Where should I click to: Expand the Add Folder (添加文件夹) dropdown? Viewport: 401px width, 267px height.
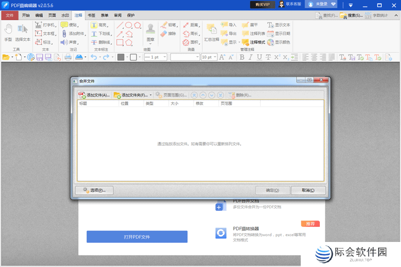tap(150, 95)
